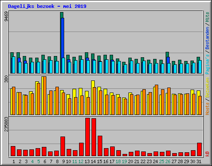Click the red KB legend label
212x166 pixels.
tap(207, 154)
